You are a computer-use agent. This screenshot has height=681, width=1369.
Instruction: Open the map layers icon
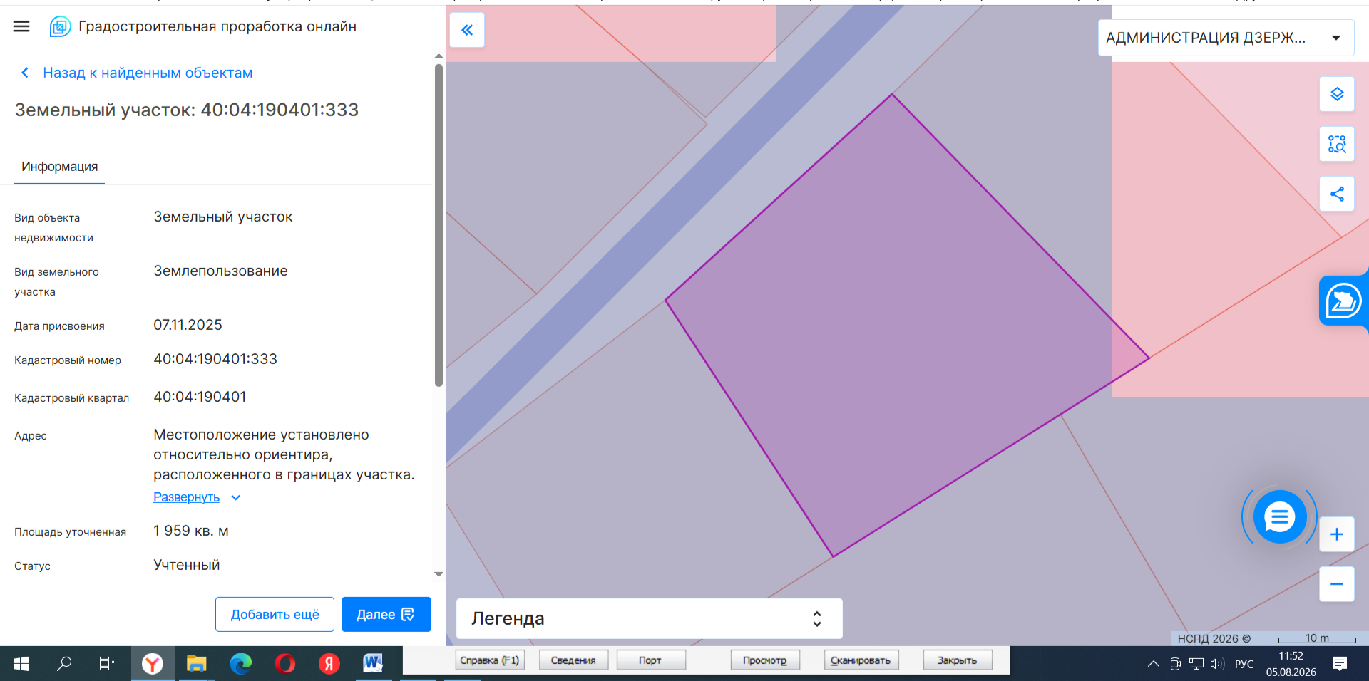(x=1337, y=94)
